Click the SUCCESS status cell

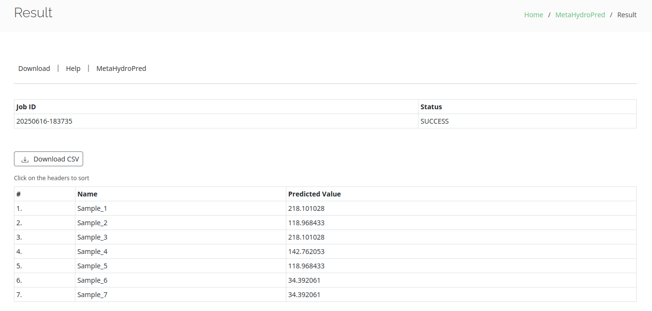coord(434,121)
